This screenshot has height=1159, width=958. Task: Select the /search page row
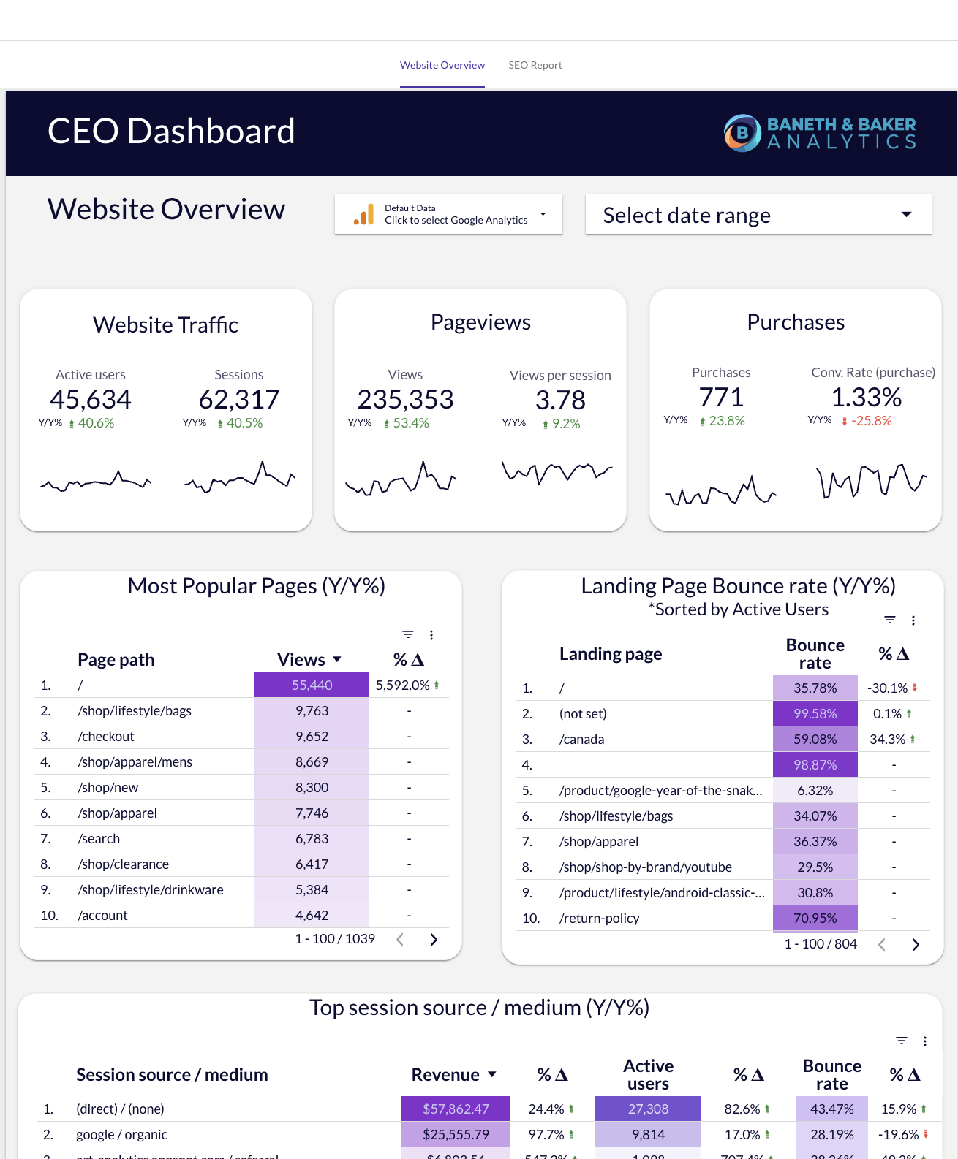241,839
